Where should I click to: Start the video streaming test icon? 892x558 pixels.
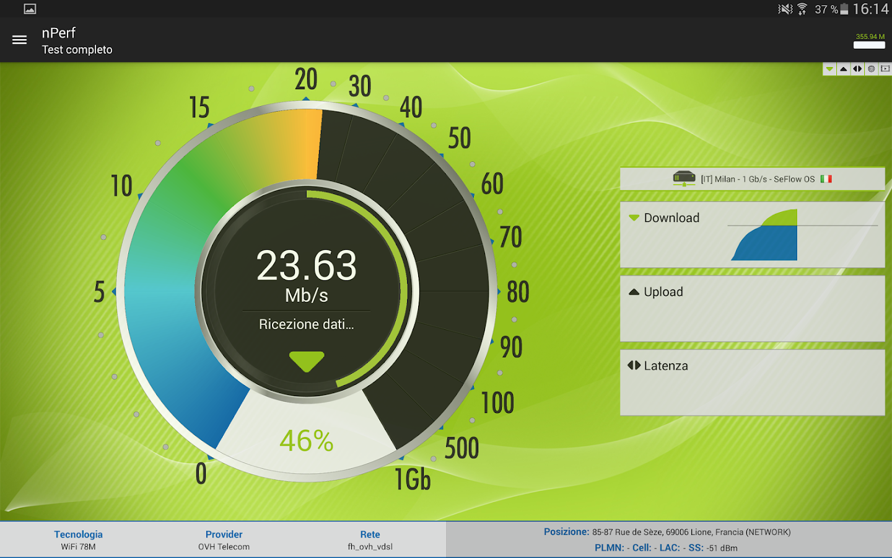click(885, 69)
